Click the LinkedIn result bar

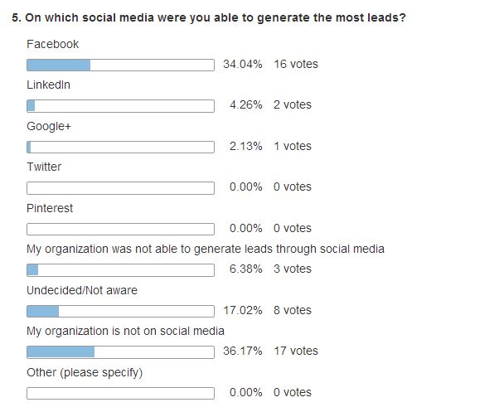(120, 106)
